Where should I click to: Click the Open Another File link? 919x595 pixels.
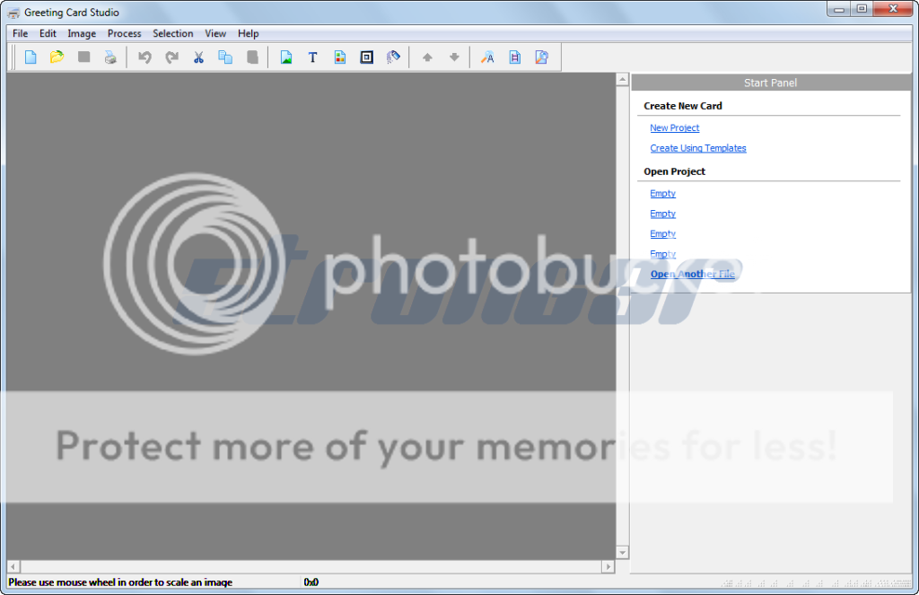(x=692, y=274)
